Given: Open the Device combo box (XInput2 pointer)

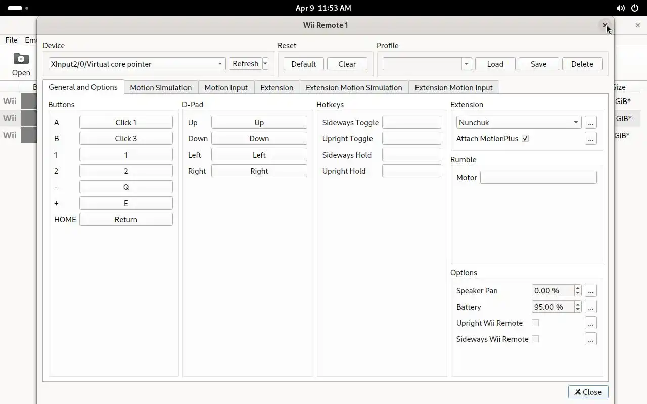Looking at the screenshot, I should tap(137, 64).
